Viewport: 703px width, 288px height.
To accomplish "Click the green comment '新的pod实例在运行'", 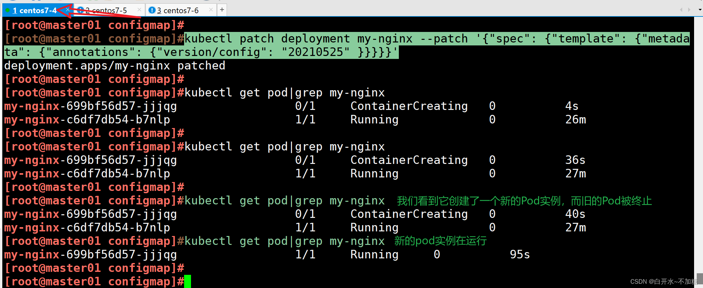I will click(x=440, y=241).
